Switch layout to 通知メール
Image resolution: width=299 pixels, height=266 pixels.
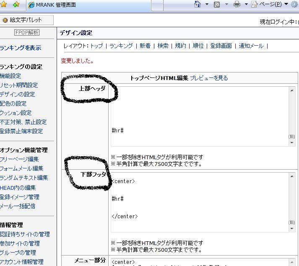(x=251, y=46)
